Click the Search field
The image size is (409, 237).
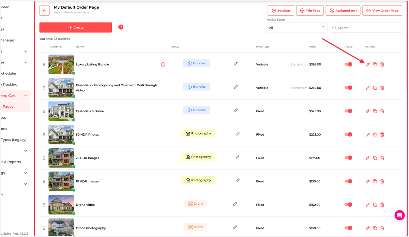coord(366,28)
